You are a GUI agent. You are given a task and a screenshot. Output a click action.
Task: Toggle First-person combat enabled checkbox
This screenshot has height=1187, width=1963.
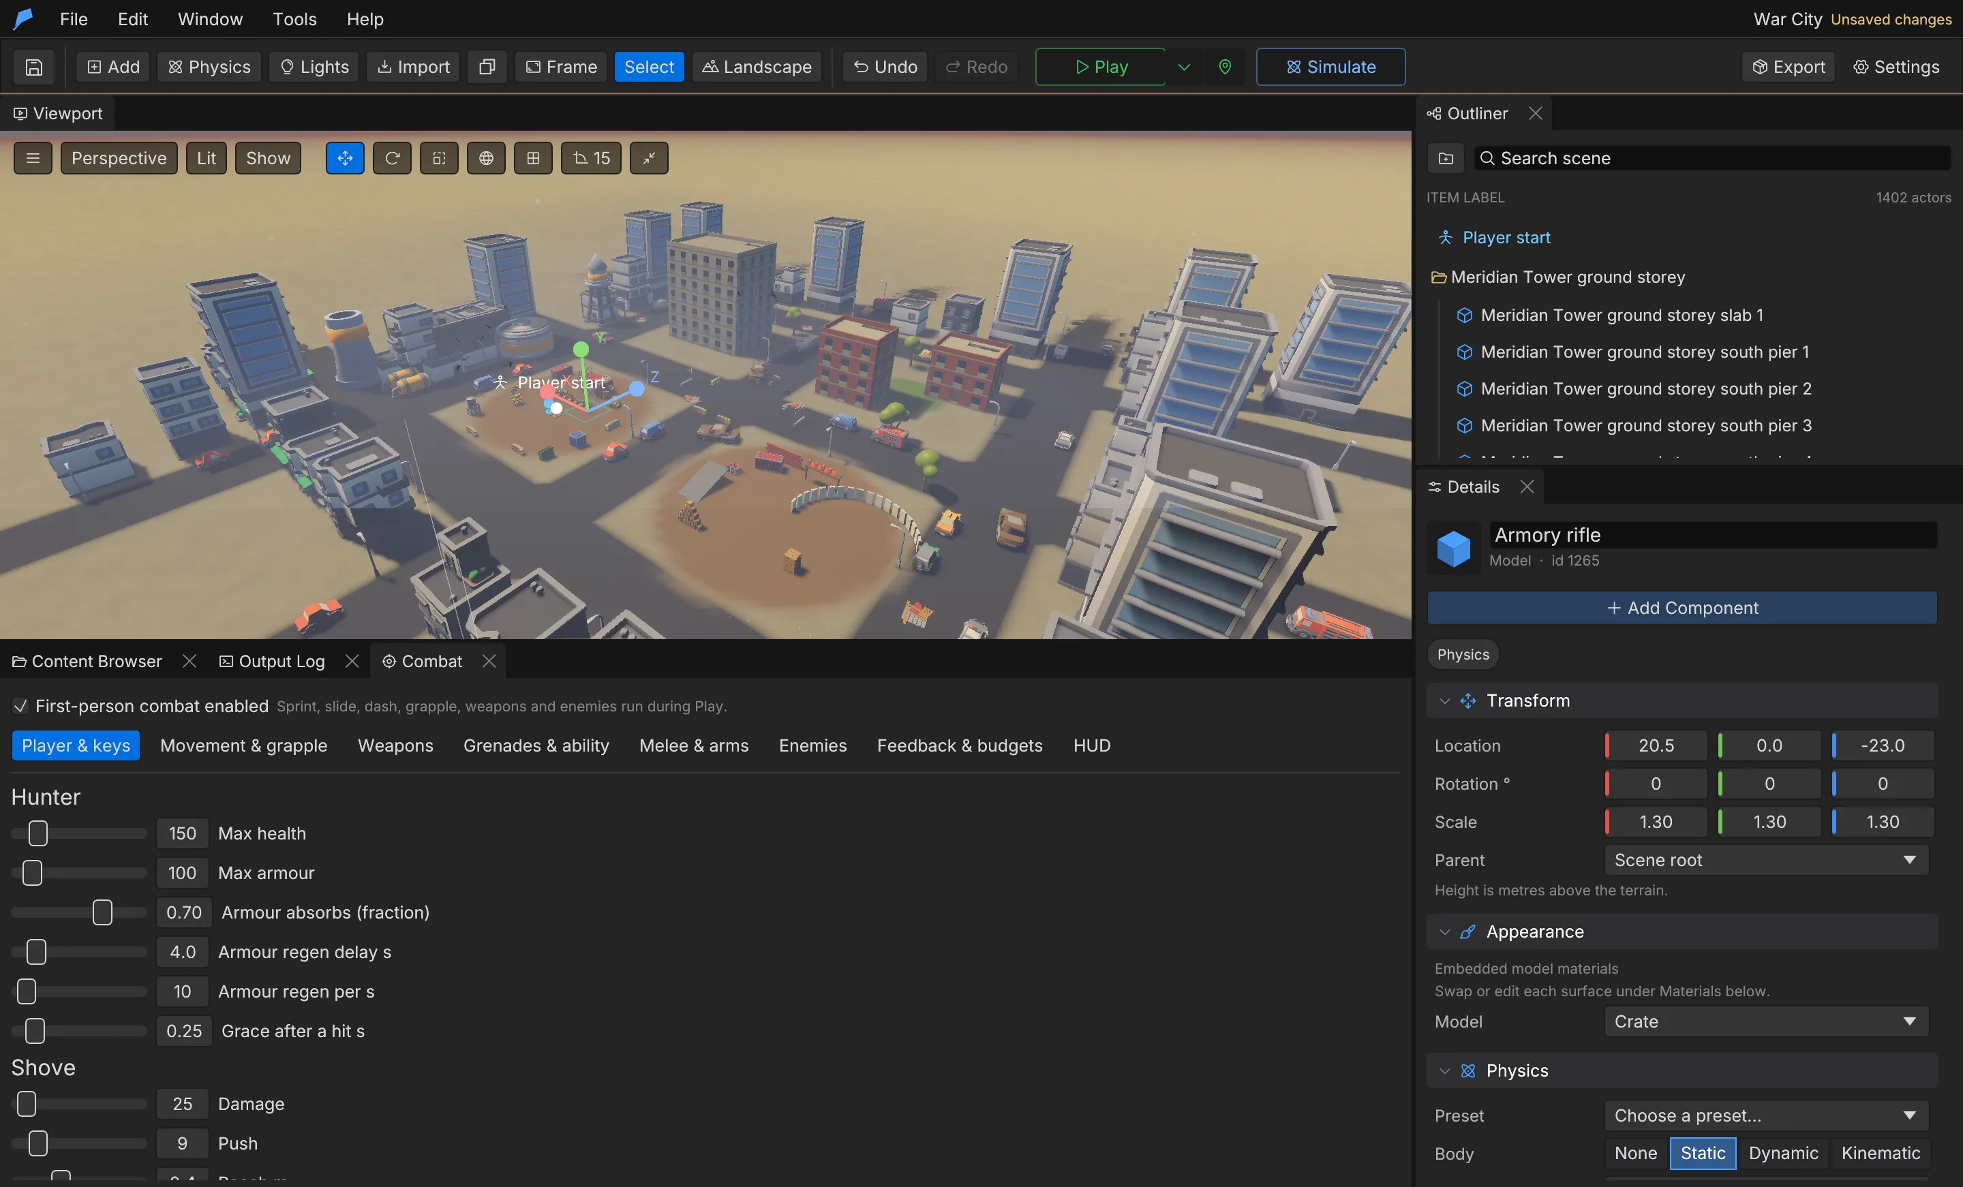(x=20, y=706)
